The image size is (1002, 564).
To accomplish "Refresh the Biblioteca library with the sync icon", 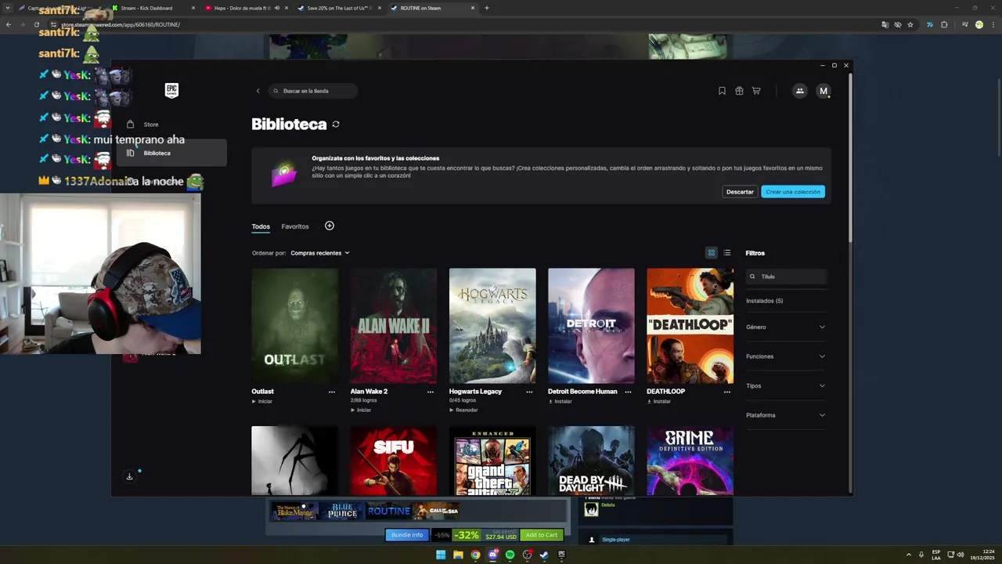I will (x=336, y=124).
